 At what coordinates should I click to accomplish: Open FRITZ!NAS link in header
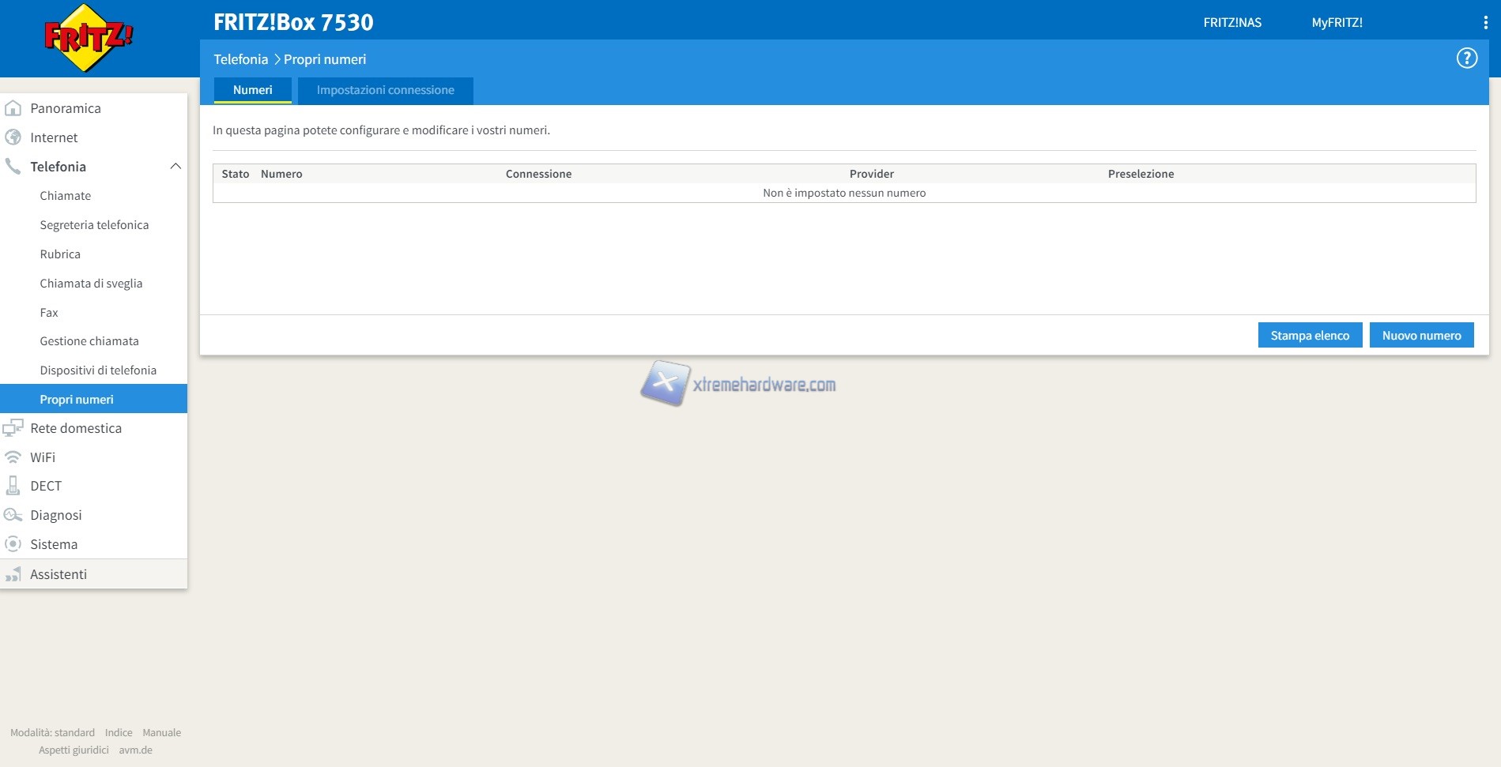pos(1231,23)
